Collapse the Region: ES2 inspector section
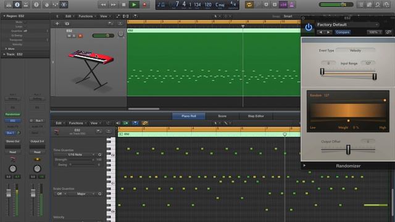Image resolution: width=395 pixels, height=222 pixels. 4,16
